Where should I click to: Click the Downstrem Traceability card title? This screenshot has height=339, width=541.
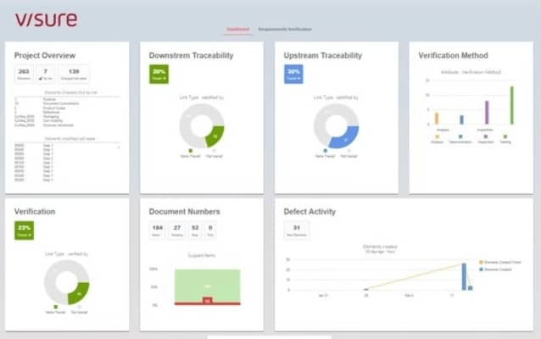coord(191,56)
